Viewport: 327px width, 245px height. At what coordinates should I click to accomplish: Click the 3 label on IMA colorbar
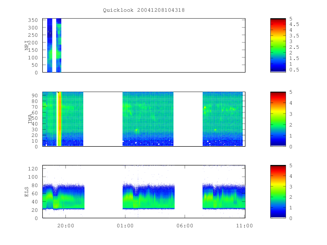pyautogui.click(x=291, y=114)
